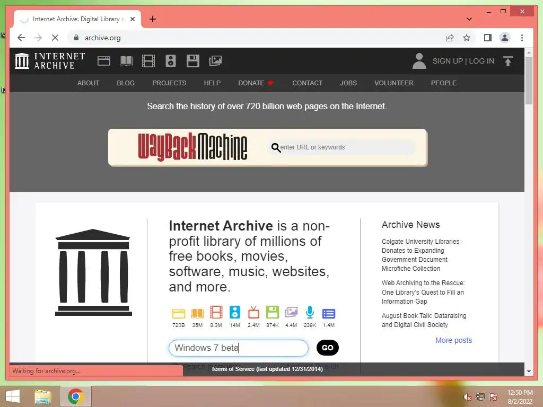Open the PEOPLE menu item

444,83
